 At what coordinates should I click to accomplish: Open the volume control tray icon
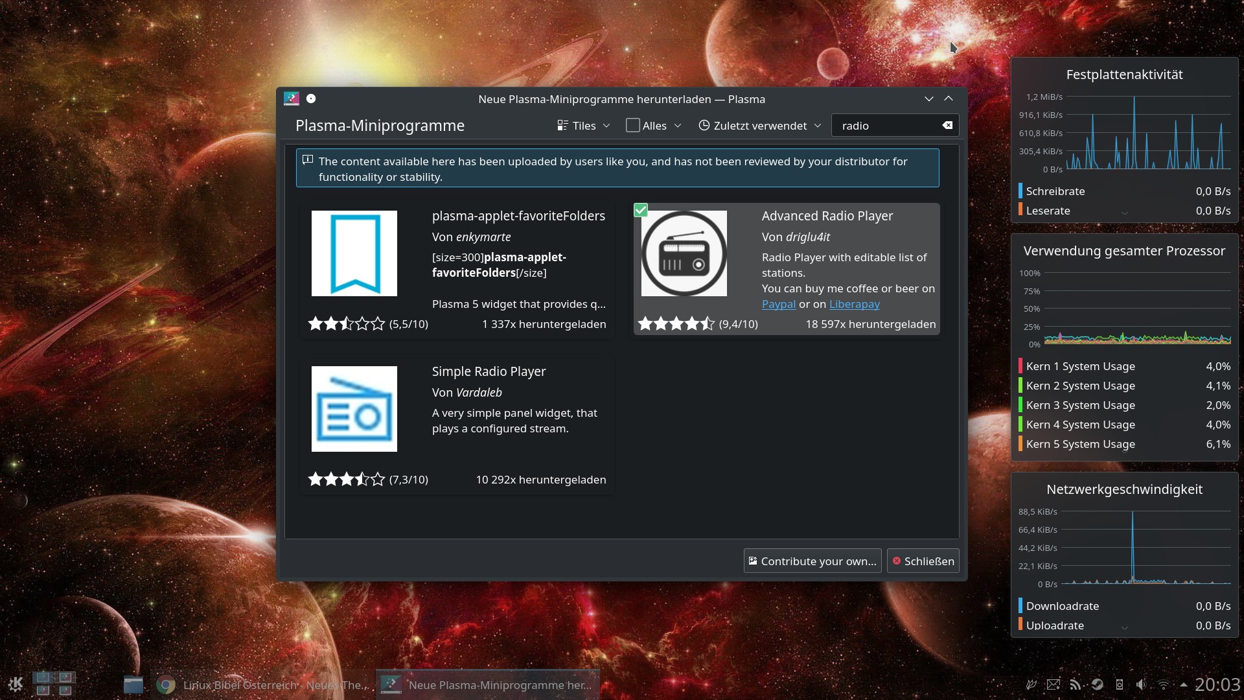tap(1141, 684)
